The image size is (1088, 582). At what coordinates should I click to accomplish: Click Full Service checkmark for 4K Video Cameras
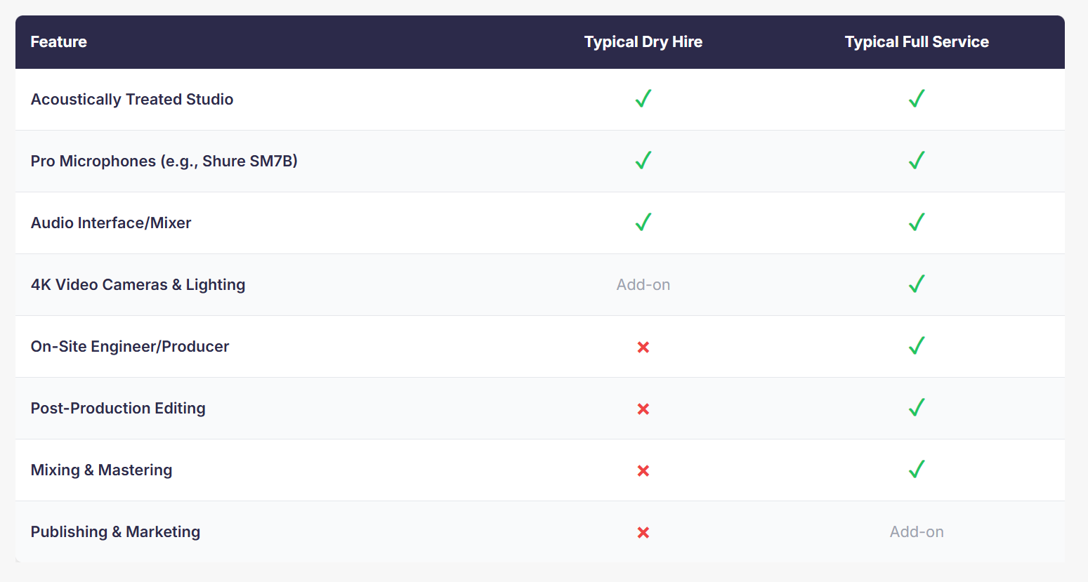(917, 284)
